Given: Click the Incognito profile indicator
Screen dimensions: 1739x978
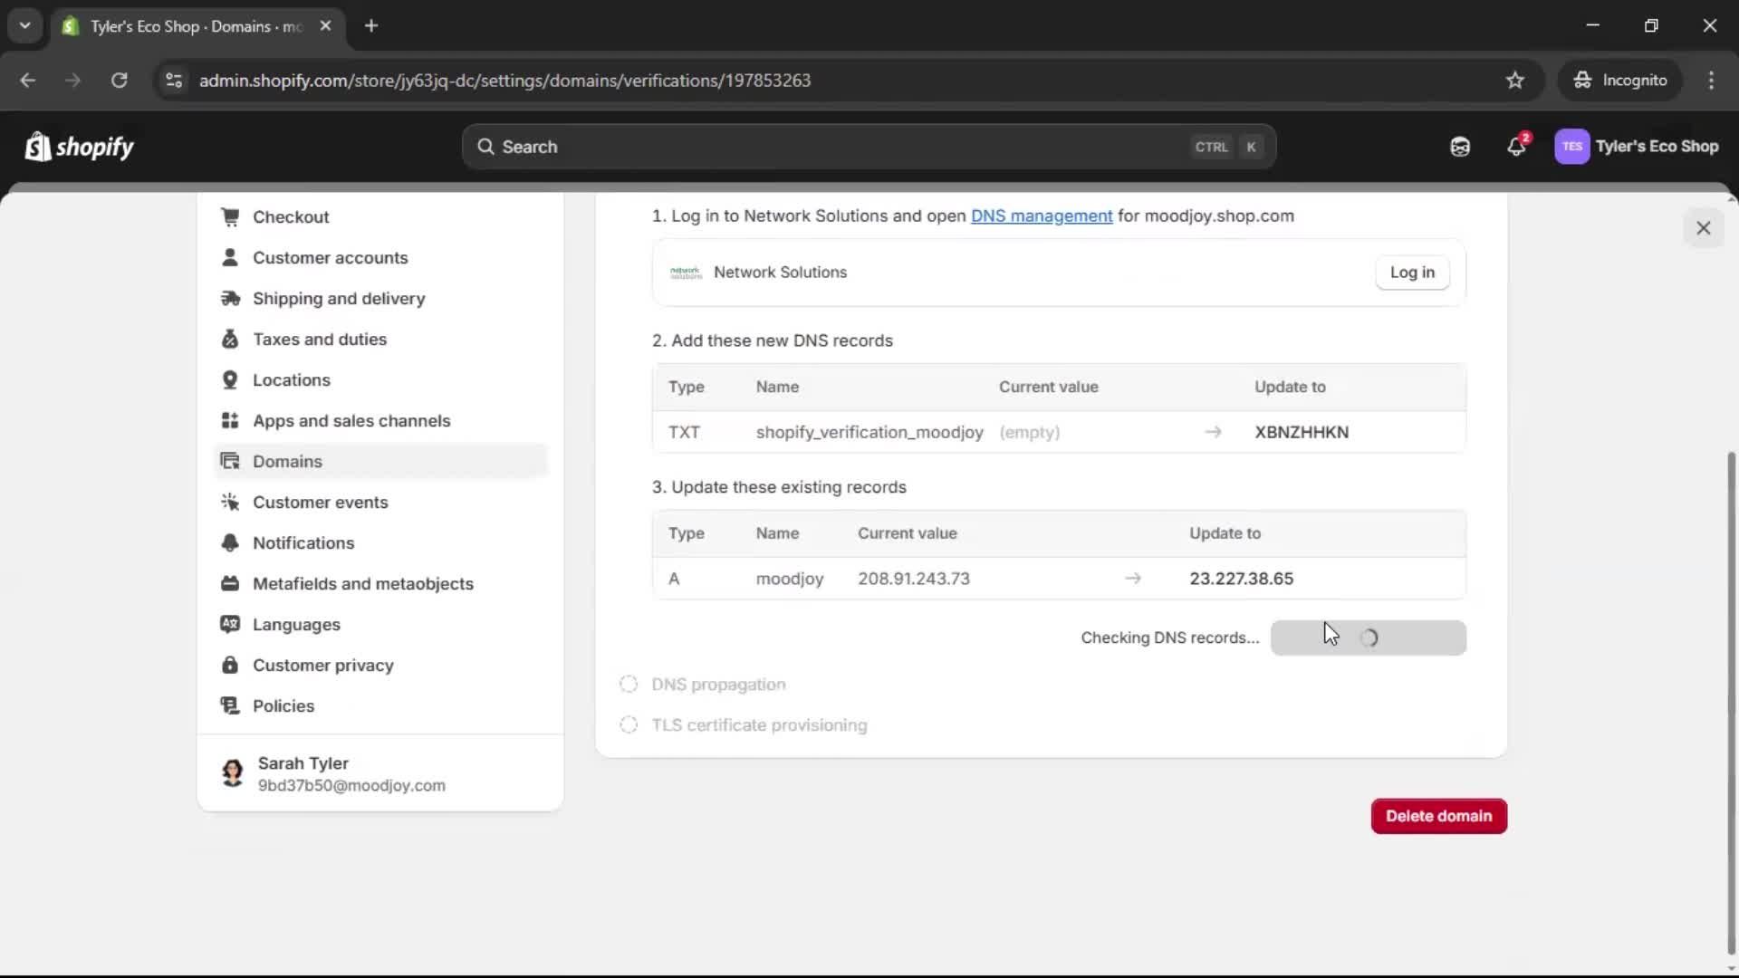Looking at the screenshot, I should coord(1620,80).
